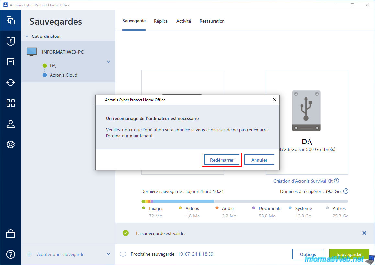Click the next backup date 19-07-24 à 18:39
This screenshot has height=265, width=375.
click(196, 254)
